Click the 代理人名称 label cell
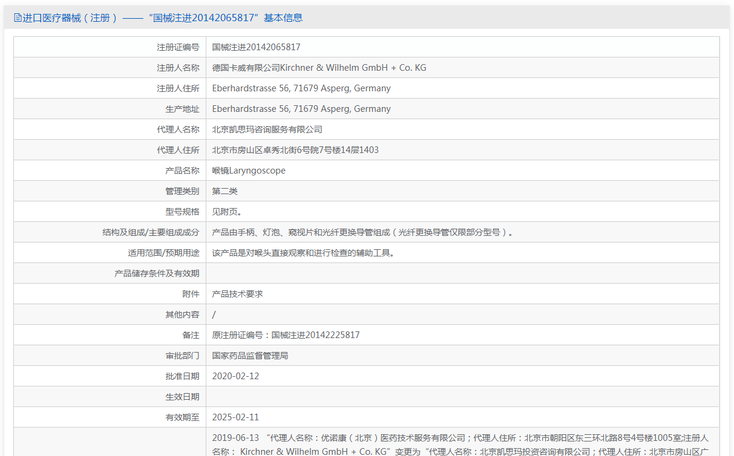 coord(110,129)
